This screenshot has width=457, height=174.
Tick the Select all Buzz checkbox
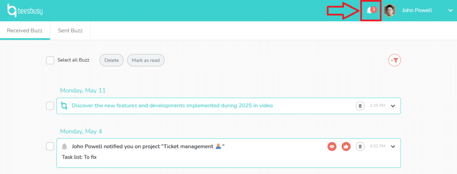[x=50, y=60]
